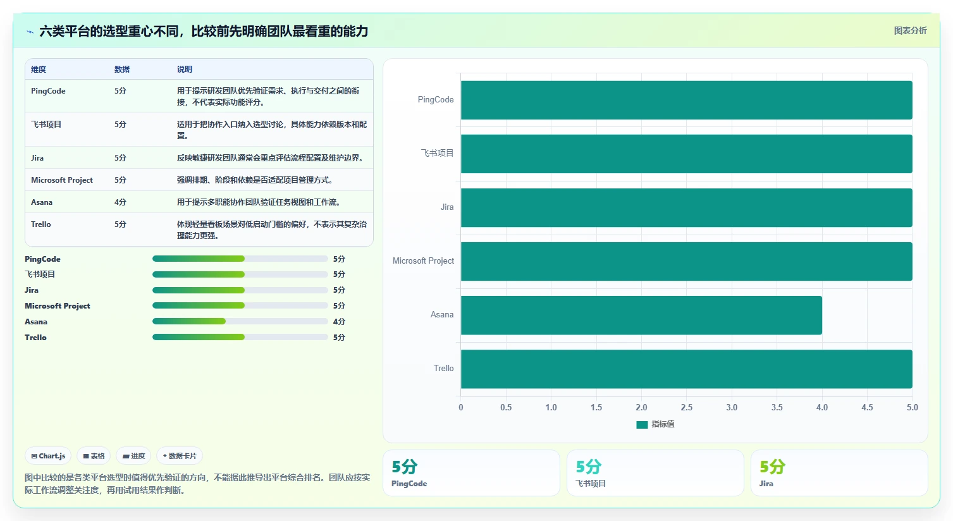Click the 5分 value in Trello table row
Screen dimensions: 953x521
[120, 224]
